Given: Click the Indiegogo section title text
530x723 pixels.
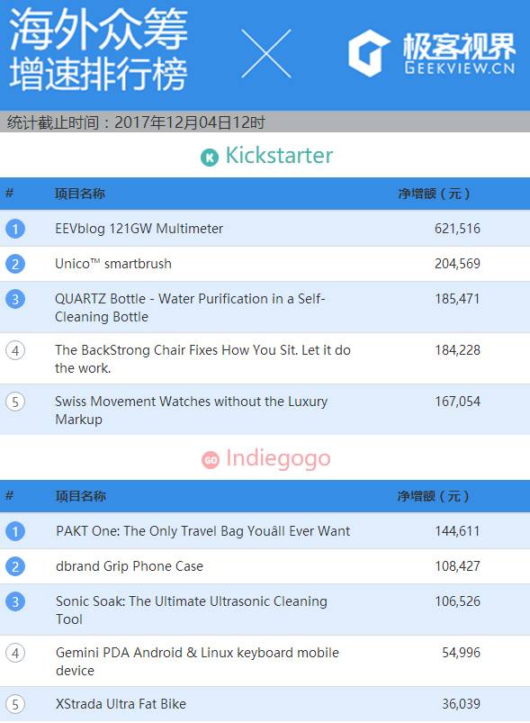Looking at the screenshot, I should 278,459.
